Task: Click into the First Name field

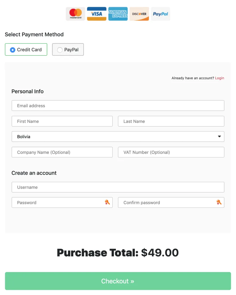Action: pos(62,121)
